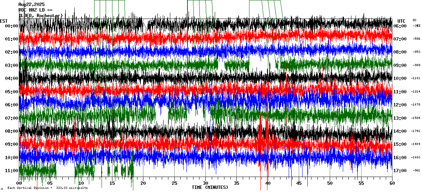The width and height of the screenshot is (422, 193).
Task: Click the 45 minute tick on time axis
Action: pyautogui.click(x=299, y=183)
